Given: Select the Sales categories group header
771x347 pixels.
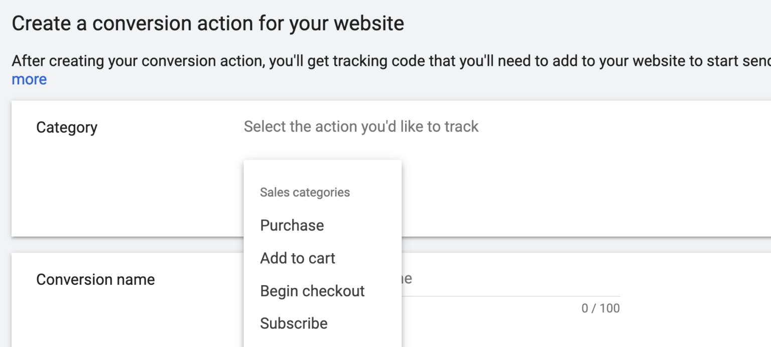Looking at the screenshot, I should (x=304, y=192).
